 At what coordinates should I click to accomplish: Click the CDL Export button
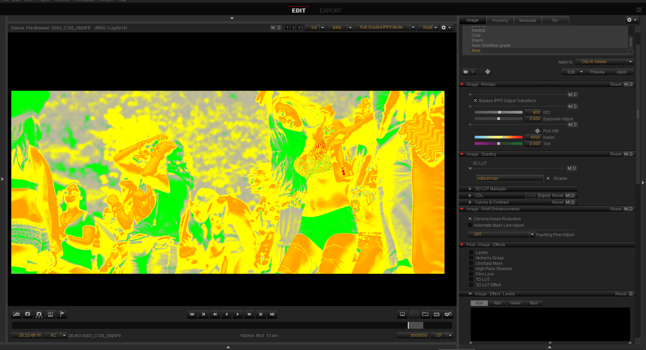tap(544, 195)
